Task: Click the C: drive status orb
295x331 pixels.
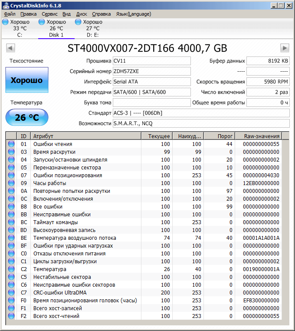Action: [x=5, y=22]
